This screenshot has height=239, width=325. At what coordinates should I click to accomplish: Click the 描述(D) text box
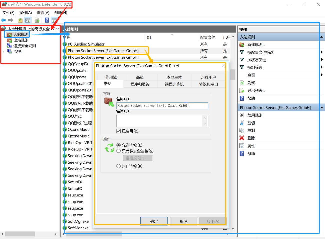point(162,121)
